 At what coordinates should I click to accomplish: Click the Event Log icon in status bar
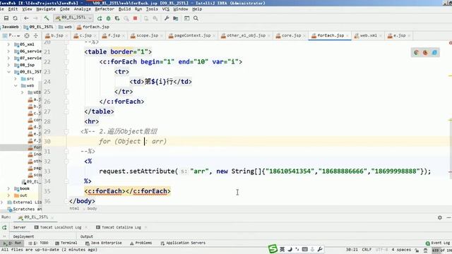click(x=428, y=243)
